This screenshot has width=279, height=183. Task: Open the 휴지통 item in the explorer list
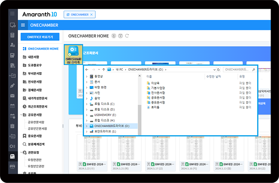[x=153, y=107]
